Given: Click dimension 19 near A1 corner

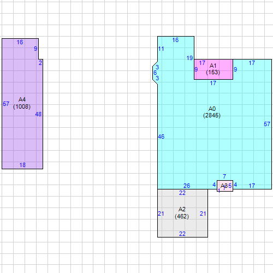Looking at the screenshot, I should pyautogui.click(x=189, y=58).
